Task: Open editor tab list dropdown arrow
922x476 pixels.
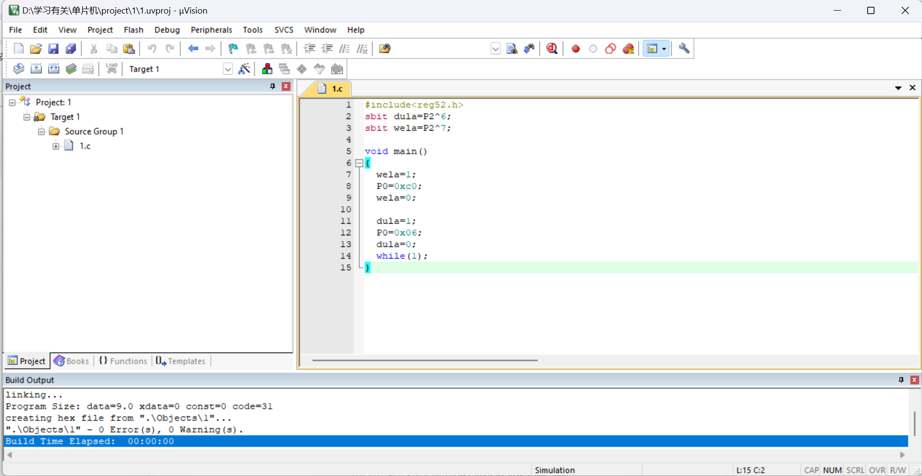Action: (x=898, y=88)
